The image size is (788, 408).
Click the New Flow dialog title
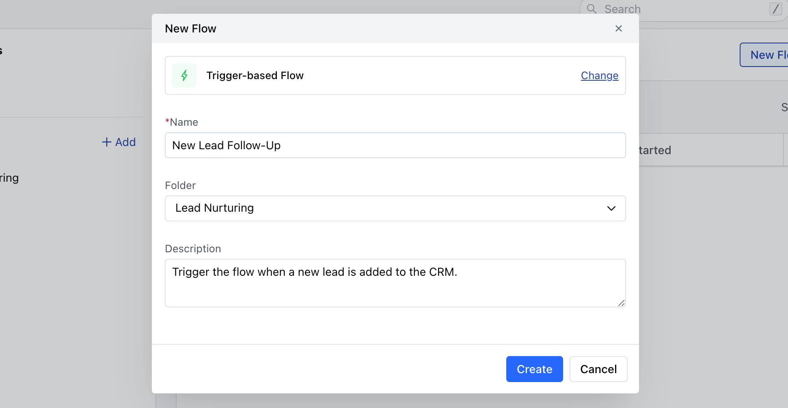190,28
